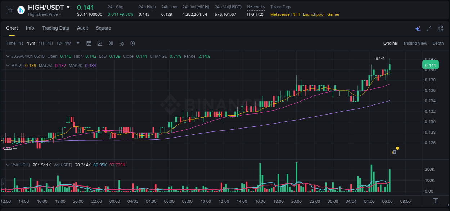This screenshot has height=211, width=450.
Task: Open the chart type selector icon
Action: [x=100, y=43]
